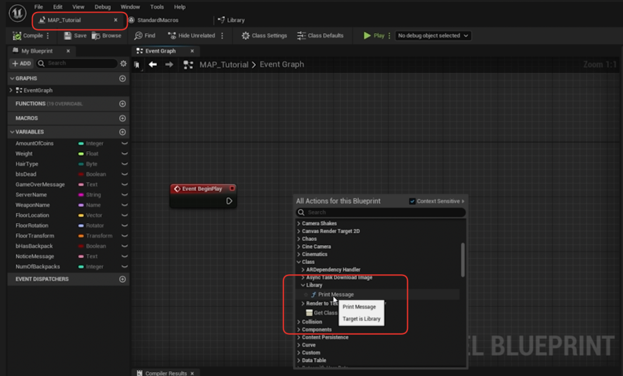623x376 pixels.
Task: Toggle visibility eye for NumOfBackpacks variable
Action: [124, 267]
